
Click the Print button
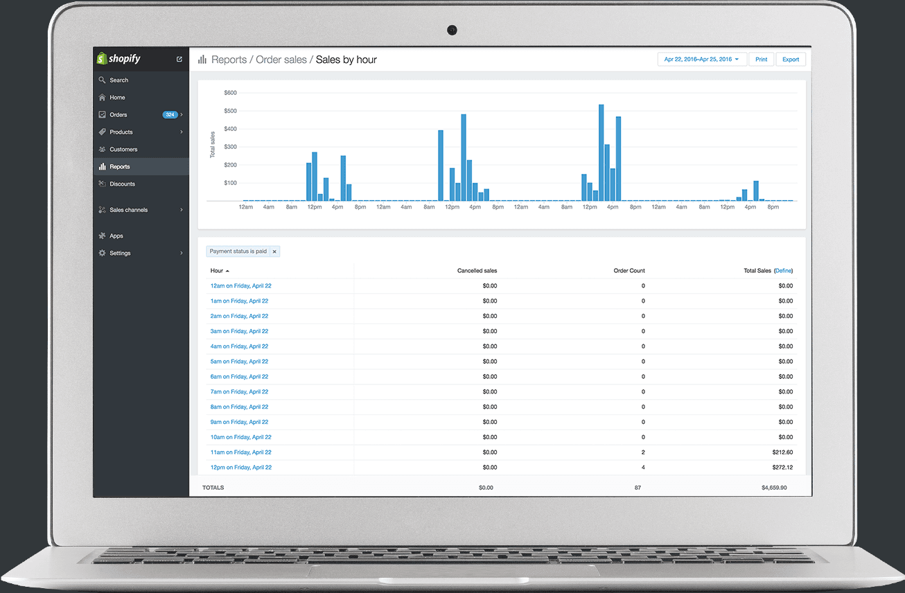pos(761,60)
